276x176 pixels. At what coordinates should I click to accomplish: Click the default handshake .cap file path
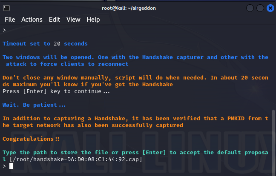[76, 159]
